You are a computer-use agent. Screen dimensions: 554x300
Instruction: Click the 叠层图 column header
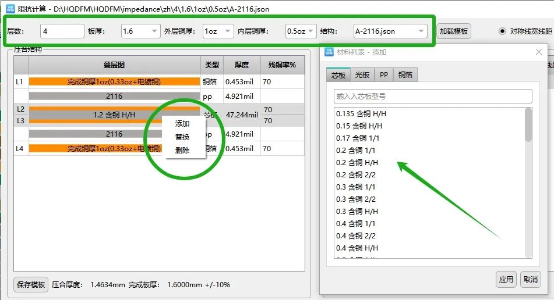pyautogui.click(x=114, y=65)
